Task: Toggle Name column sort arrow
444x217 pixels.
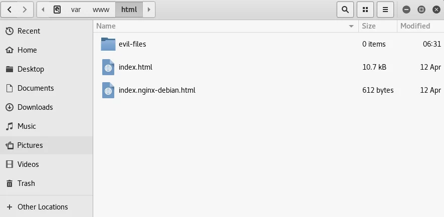Action: pyautogui.click(x=351, y=26)
